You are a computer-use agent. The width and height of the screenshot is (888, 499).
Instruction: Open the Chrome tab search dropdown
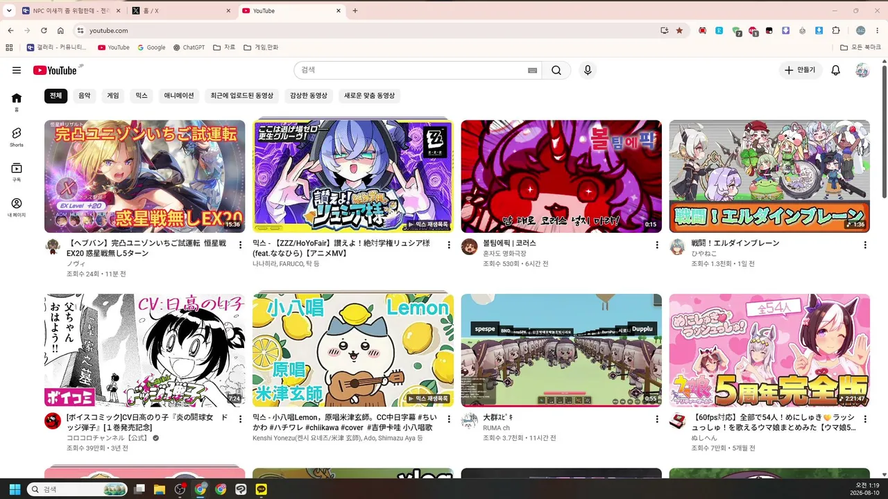click(x=9, y=10)
